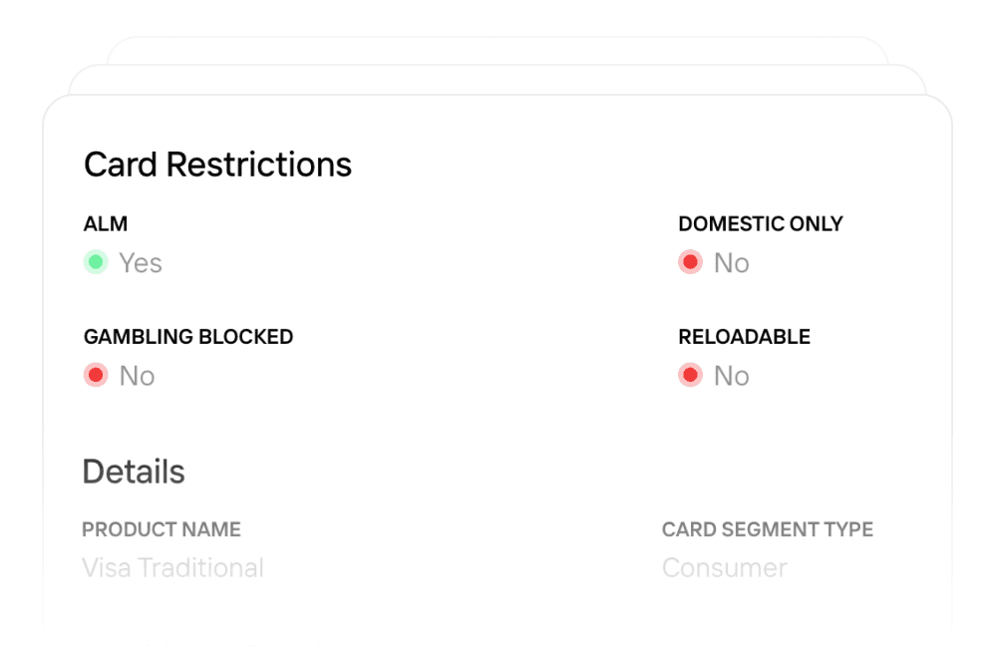The image size is (997, 648).
Task: Click the red Domestic Only status dot
Action: point(690,262)
